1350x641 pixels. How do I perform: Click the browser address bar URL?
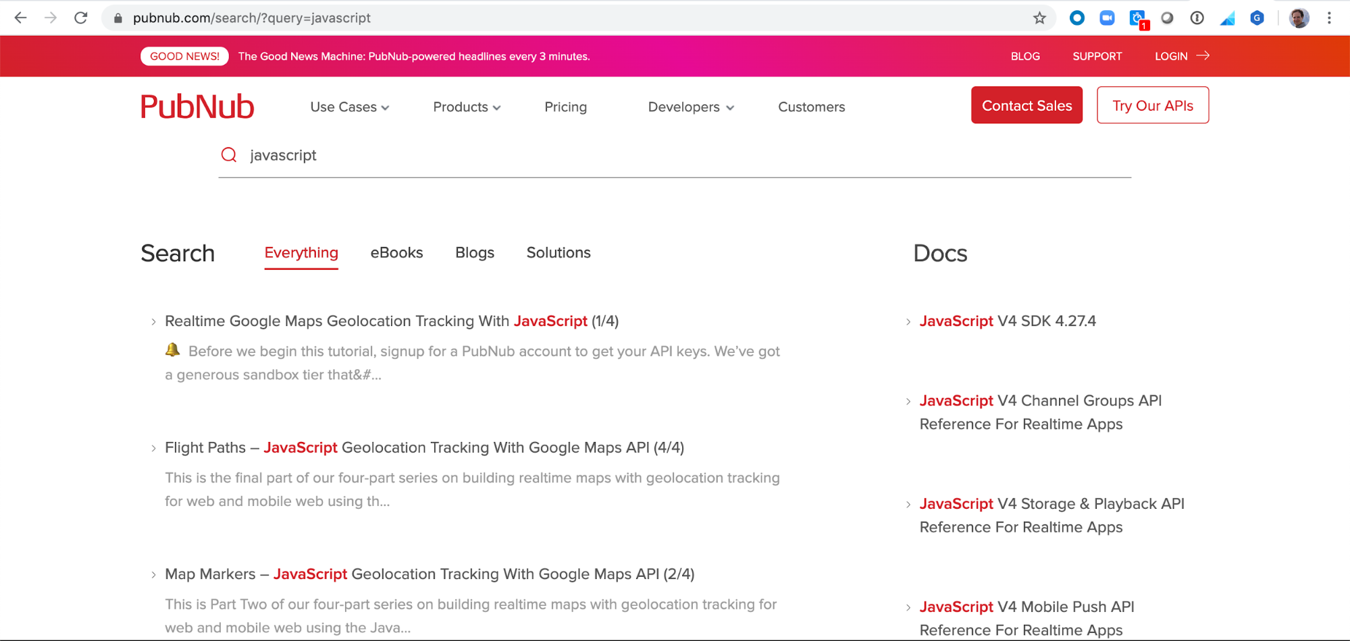252,18
